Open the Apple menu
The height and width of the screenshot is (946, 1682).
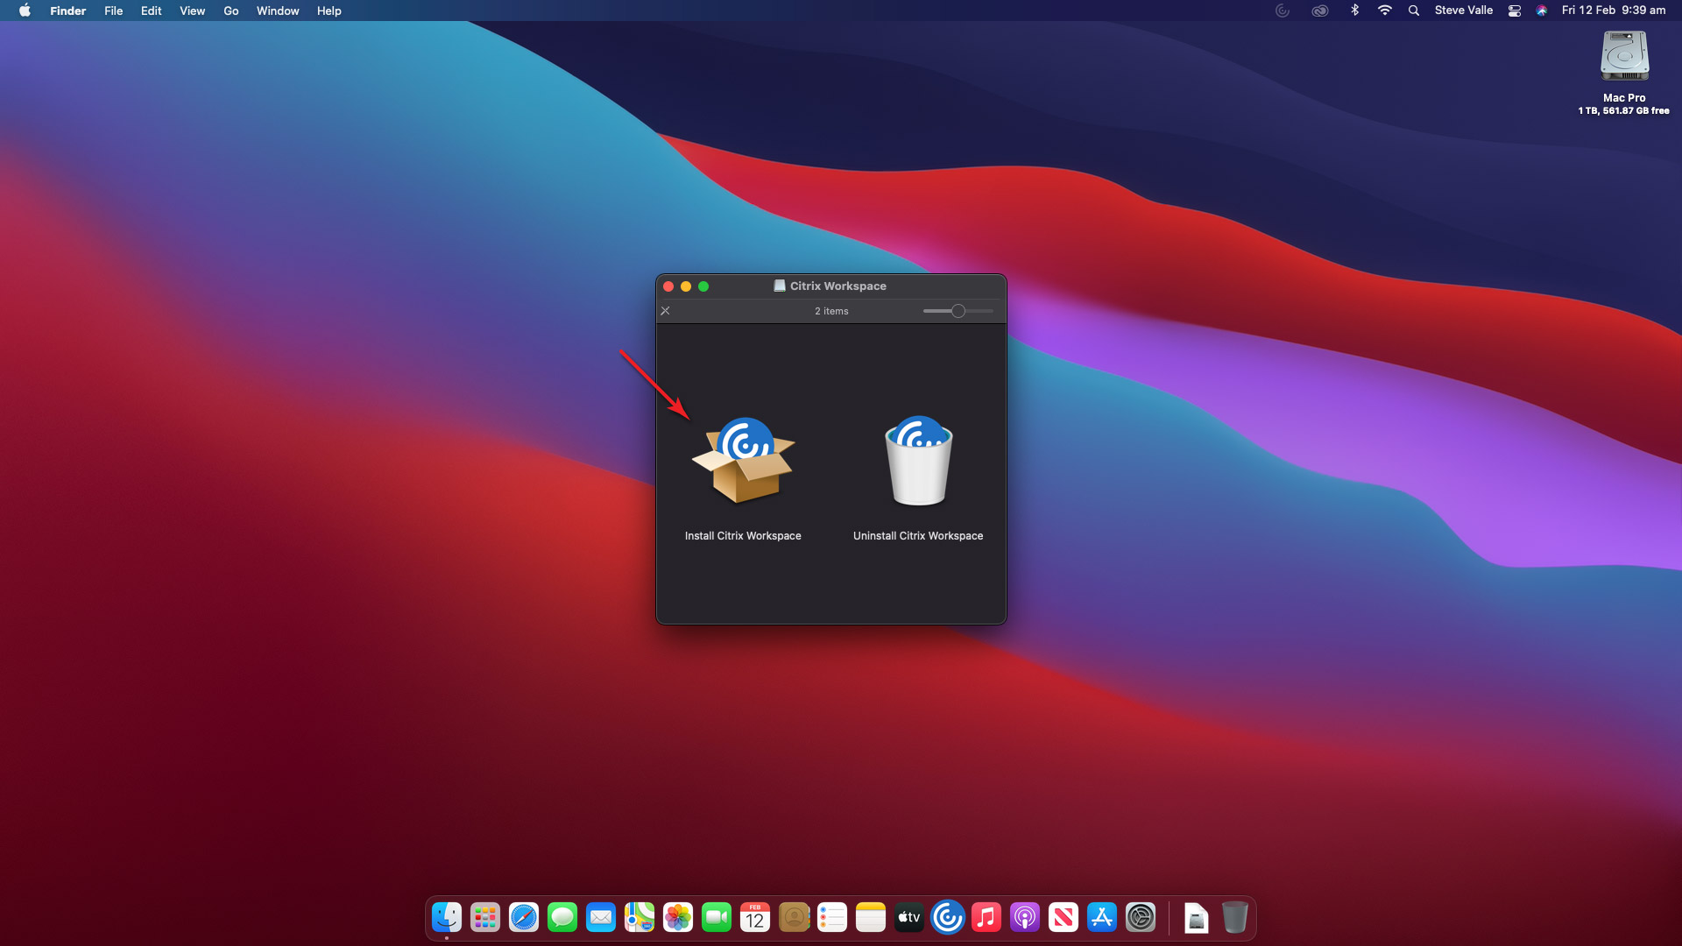click(x=25, y=11)
